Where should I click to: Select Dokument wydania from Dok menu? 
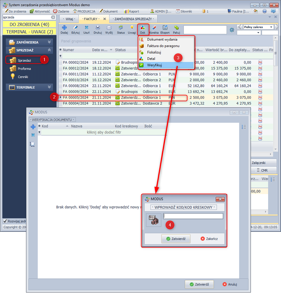tap(167, 39)
